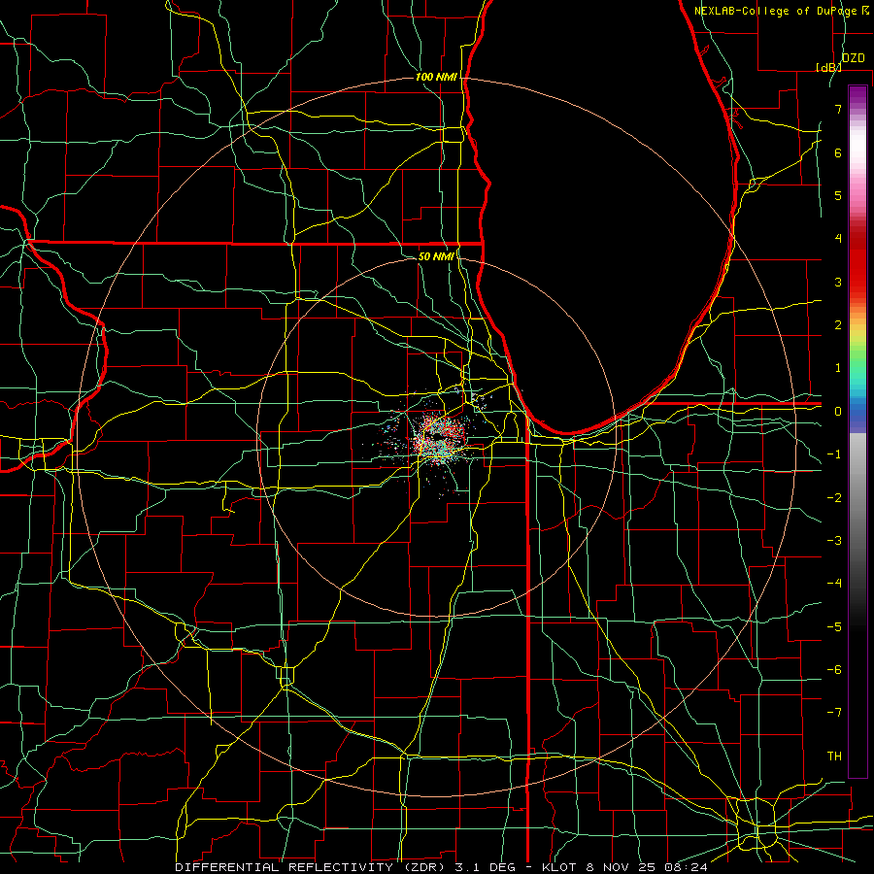The width and height of the screenshot is (874, 874).
Task: Click the "-5" value on the color scale
Action: pyautogui.click(x=834, y=627)
